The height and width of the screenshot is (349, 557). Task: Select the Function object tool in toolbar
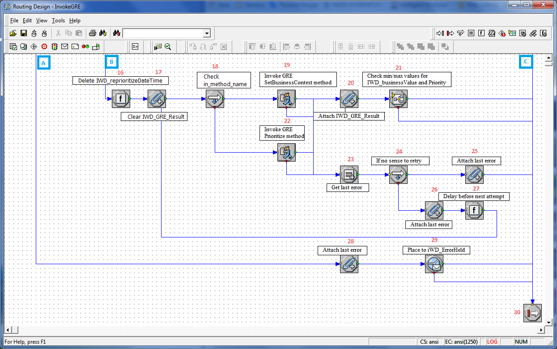pos(481,33)
